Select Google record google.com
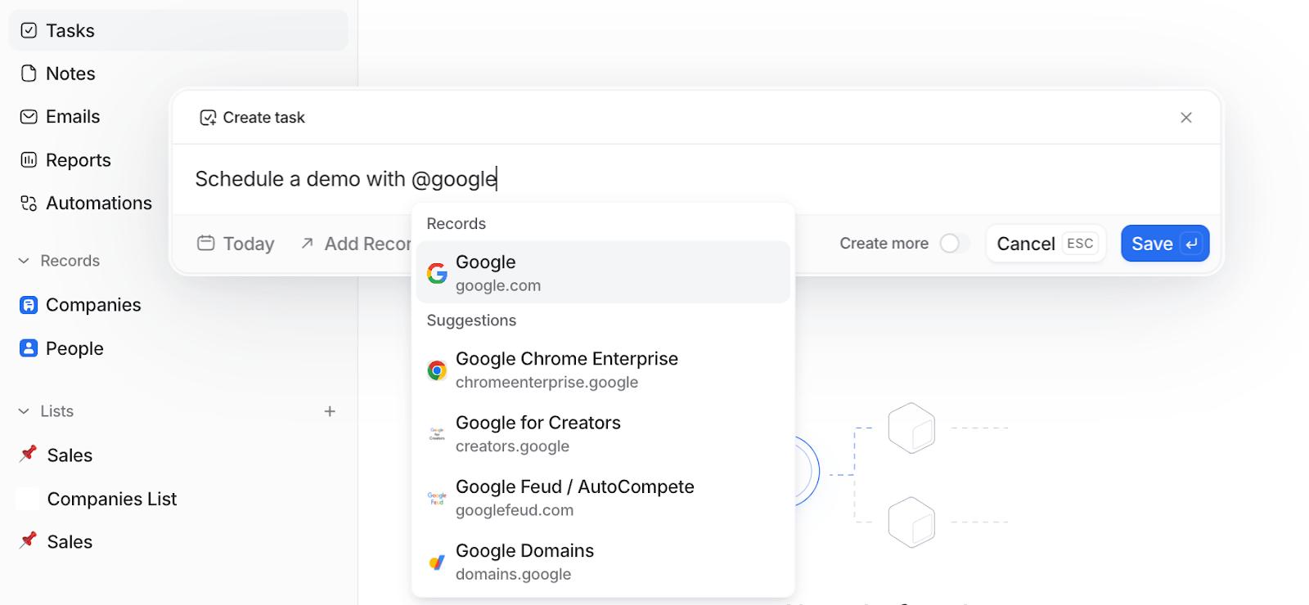Viewport: 1309px width, 605px height. tap(603, 272)
